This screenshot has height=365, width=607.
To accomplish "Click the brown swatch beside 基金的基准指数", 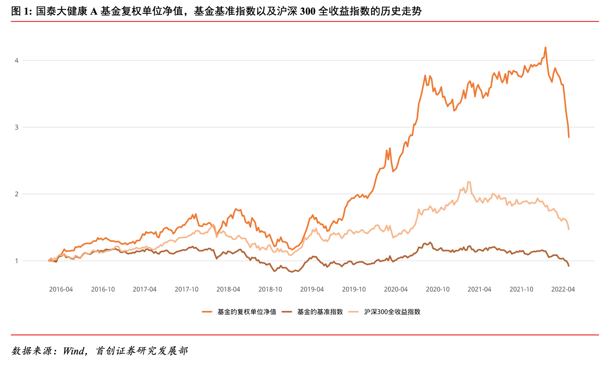I will coord(287,312).
